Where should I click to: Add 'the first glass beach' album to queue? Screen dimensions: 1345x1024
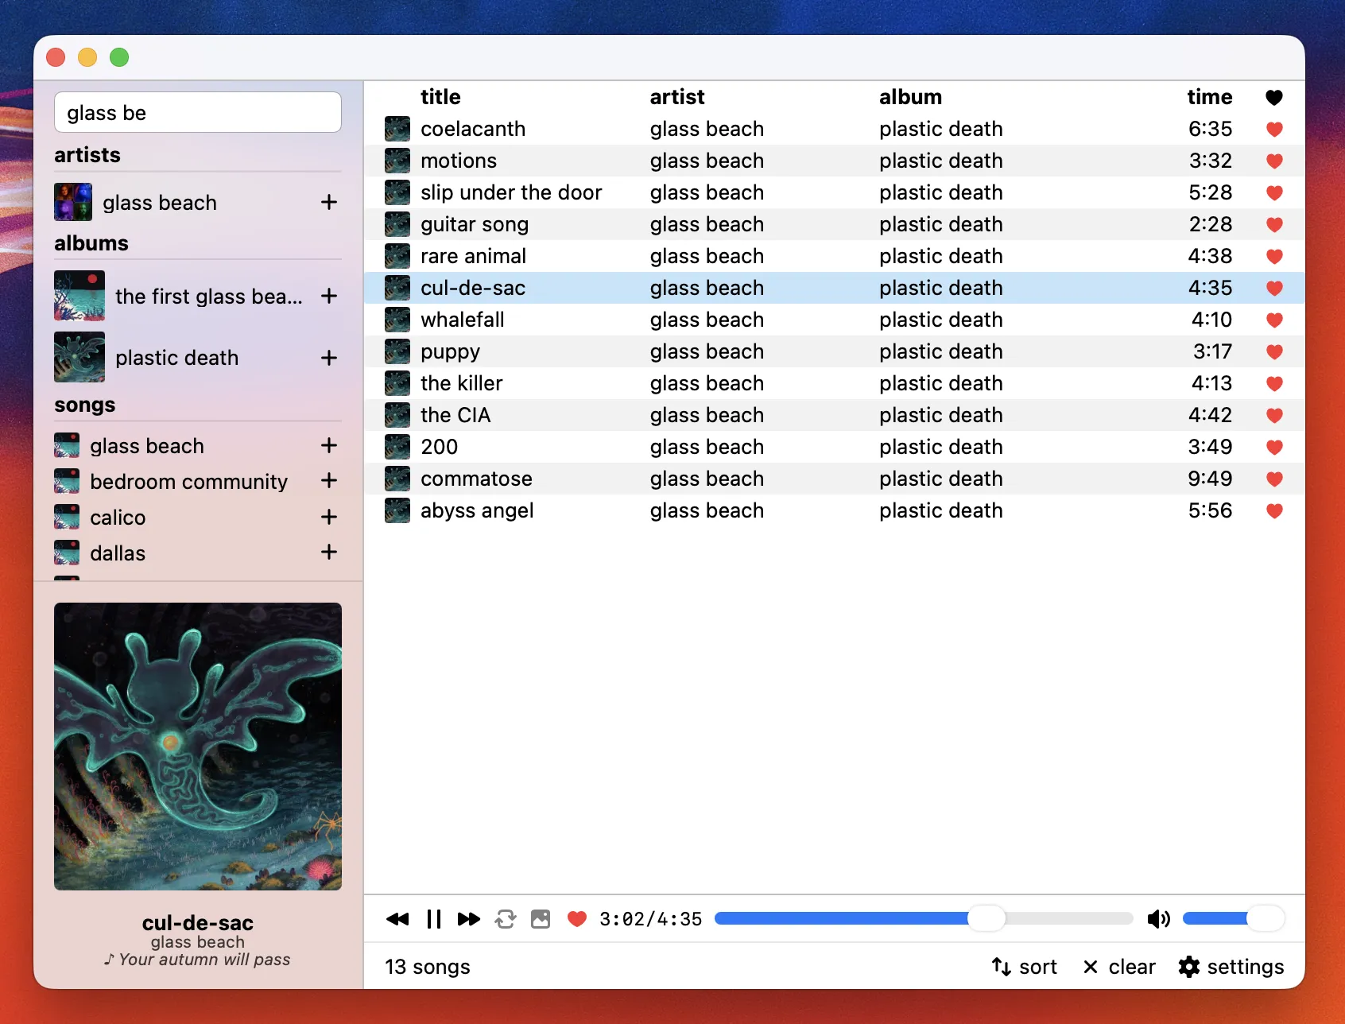[x=329, y=296]
